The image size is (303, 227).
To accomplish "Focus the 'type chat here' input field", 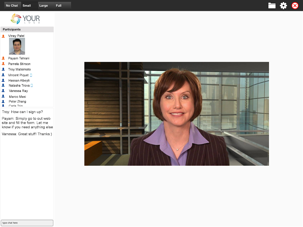I will coord(27,223).
